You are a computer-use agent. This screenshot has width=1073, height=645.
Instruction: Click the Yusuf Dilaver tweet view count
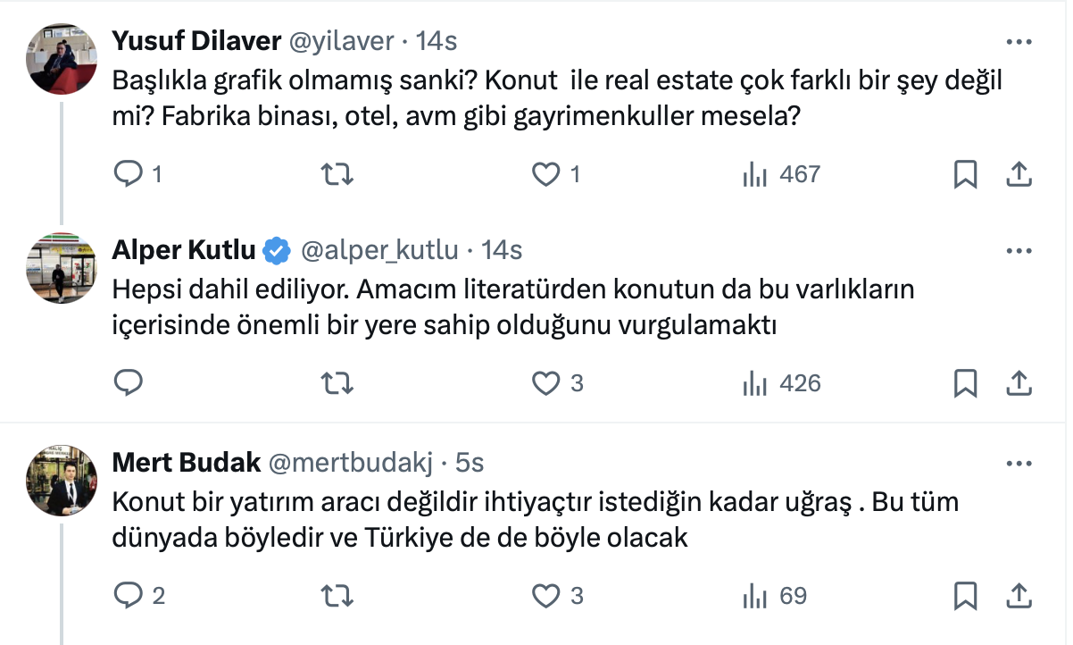[x=781, y=174]
